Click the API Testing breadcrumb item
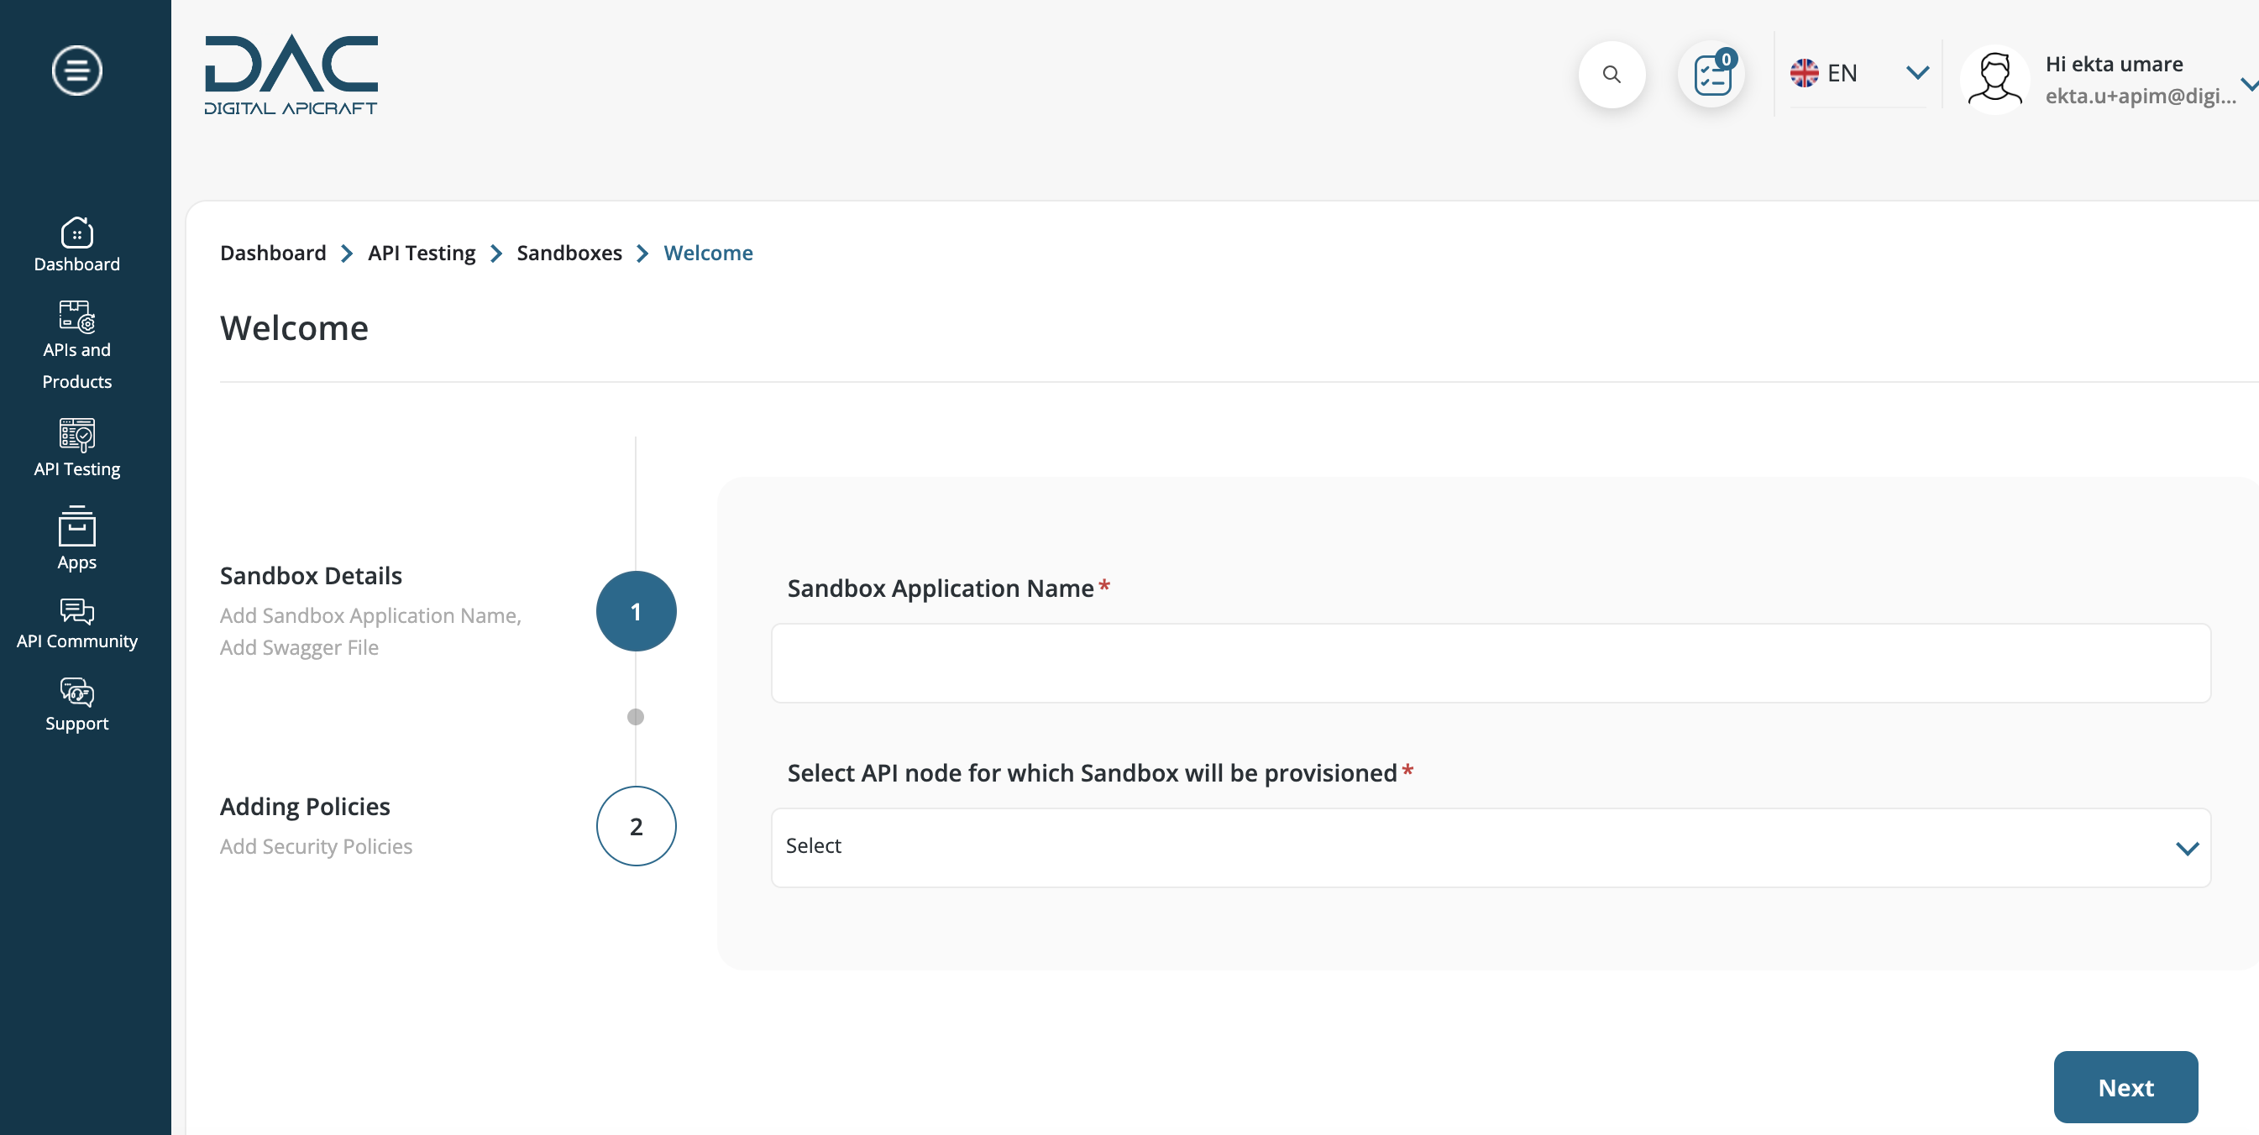Image resolution: width=2259 pixels, height=1135 pixels. coord(422,252)
